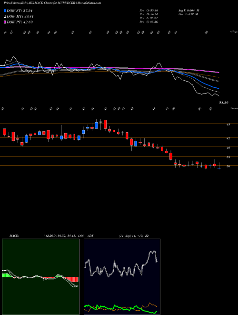
Task: Click the '<Tops' label at right edge
Action: [234, 32]
